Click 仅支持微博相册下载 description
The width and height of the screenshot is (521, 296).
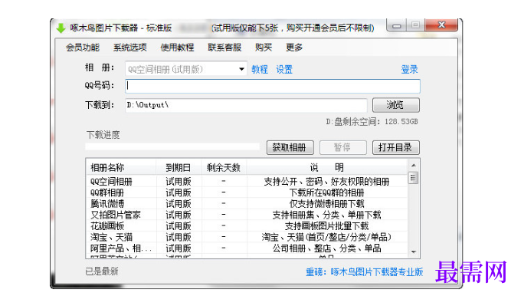(327, 203)
